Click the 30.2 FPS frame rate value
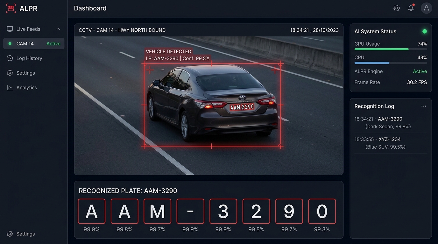 (417, 82)
